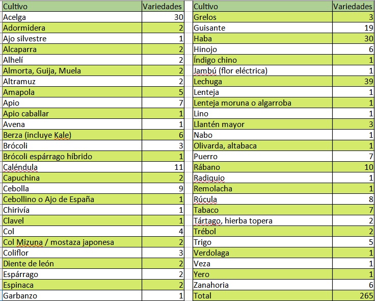
Task: Click the Jambú (flor eléctrica) cell
Action: pyautogui.click(x=262, y=70)
